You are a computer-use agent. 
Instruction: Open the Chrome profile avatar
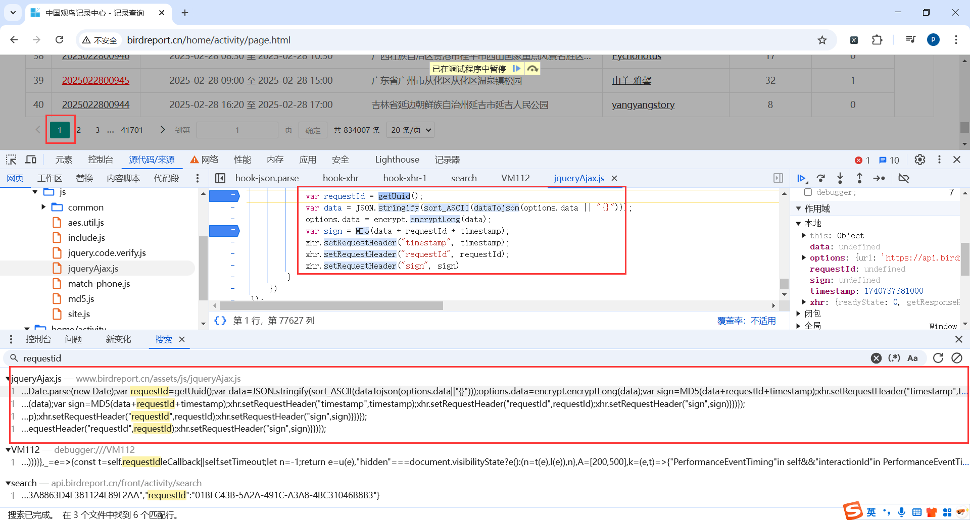pos(933,40)
